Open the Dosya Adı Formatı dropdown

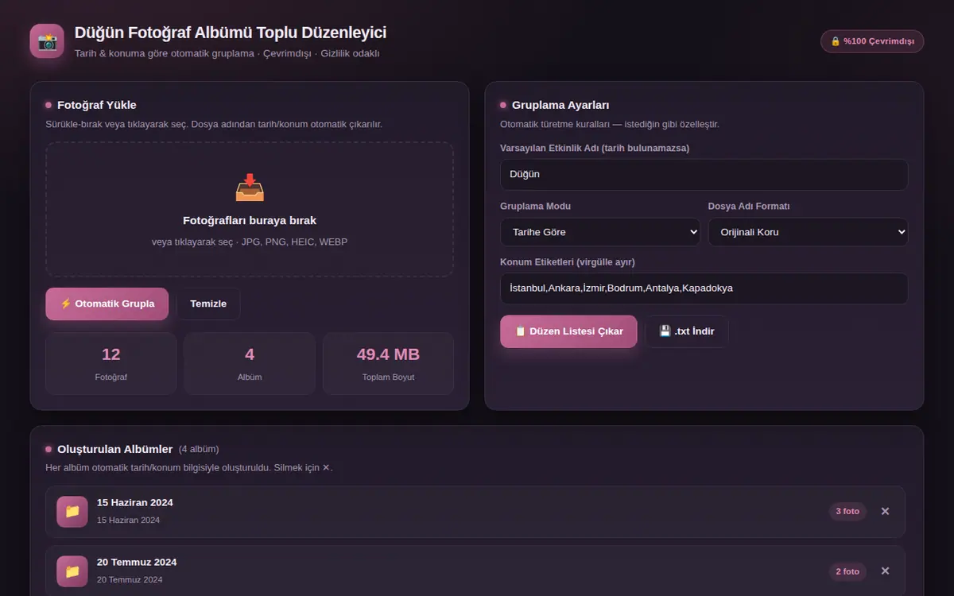808,232
